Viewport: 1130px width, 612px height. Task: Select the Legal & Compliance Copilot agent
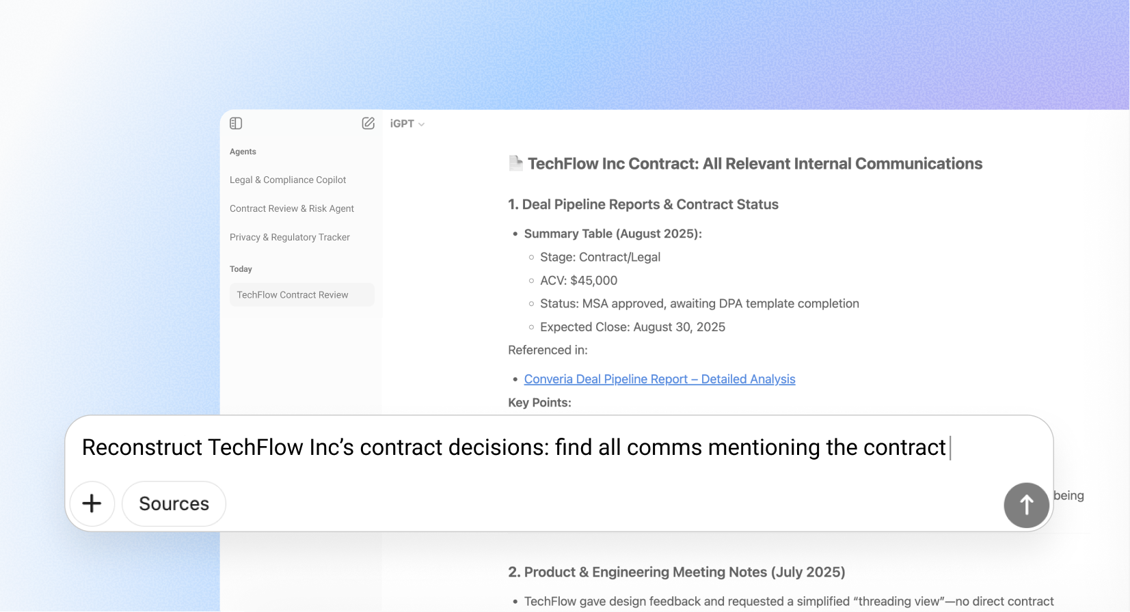click(287, 180)
